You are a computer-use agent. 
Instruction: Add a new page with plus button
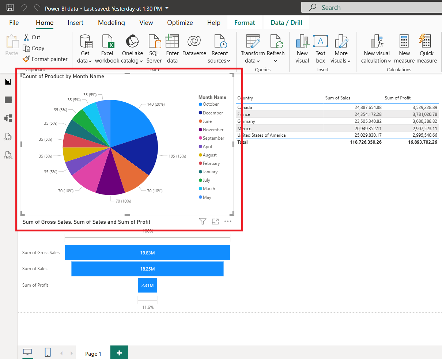119,353
